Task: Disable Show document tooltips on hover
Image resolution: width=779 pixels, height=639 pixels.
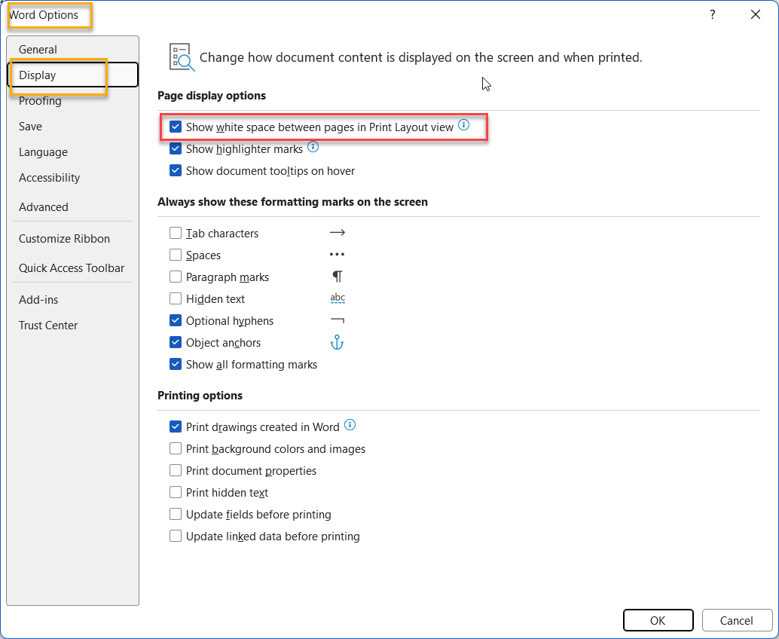Action: (x=176, y=170)
